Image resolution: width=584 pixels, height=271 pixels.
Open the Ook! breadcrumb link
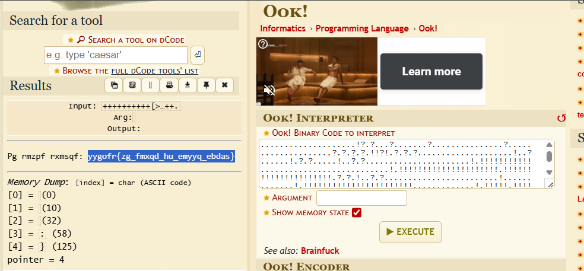tap(428, 28)
